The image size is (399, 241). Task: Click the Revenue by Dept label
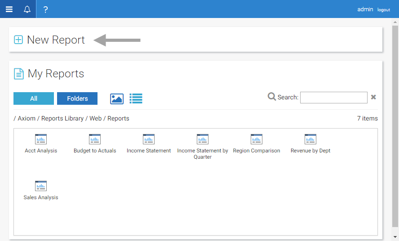pos(310,151)
